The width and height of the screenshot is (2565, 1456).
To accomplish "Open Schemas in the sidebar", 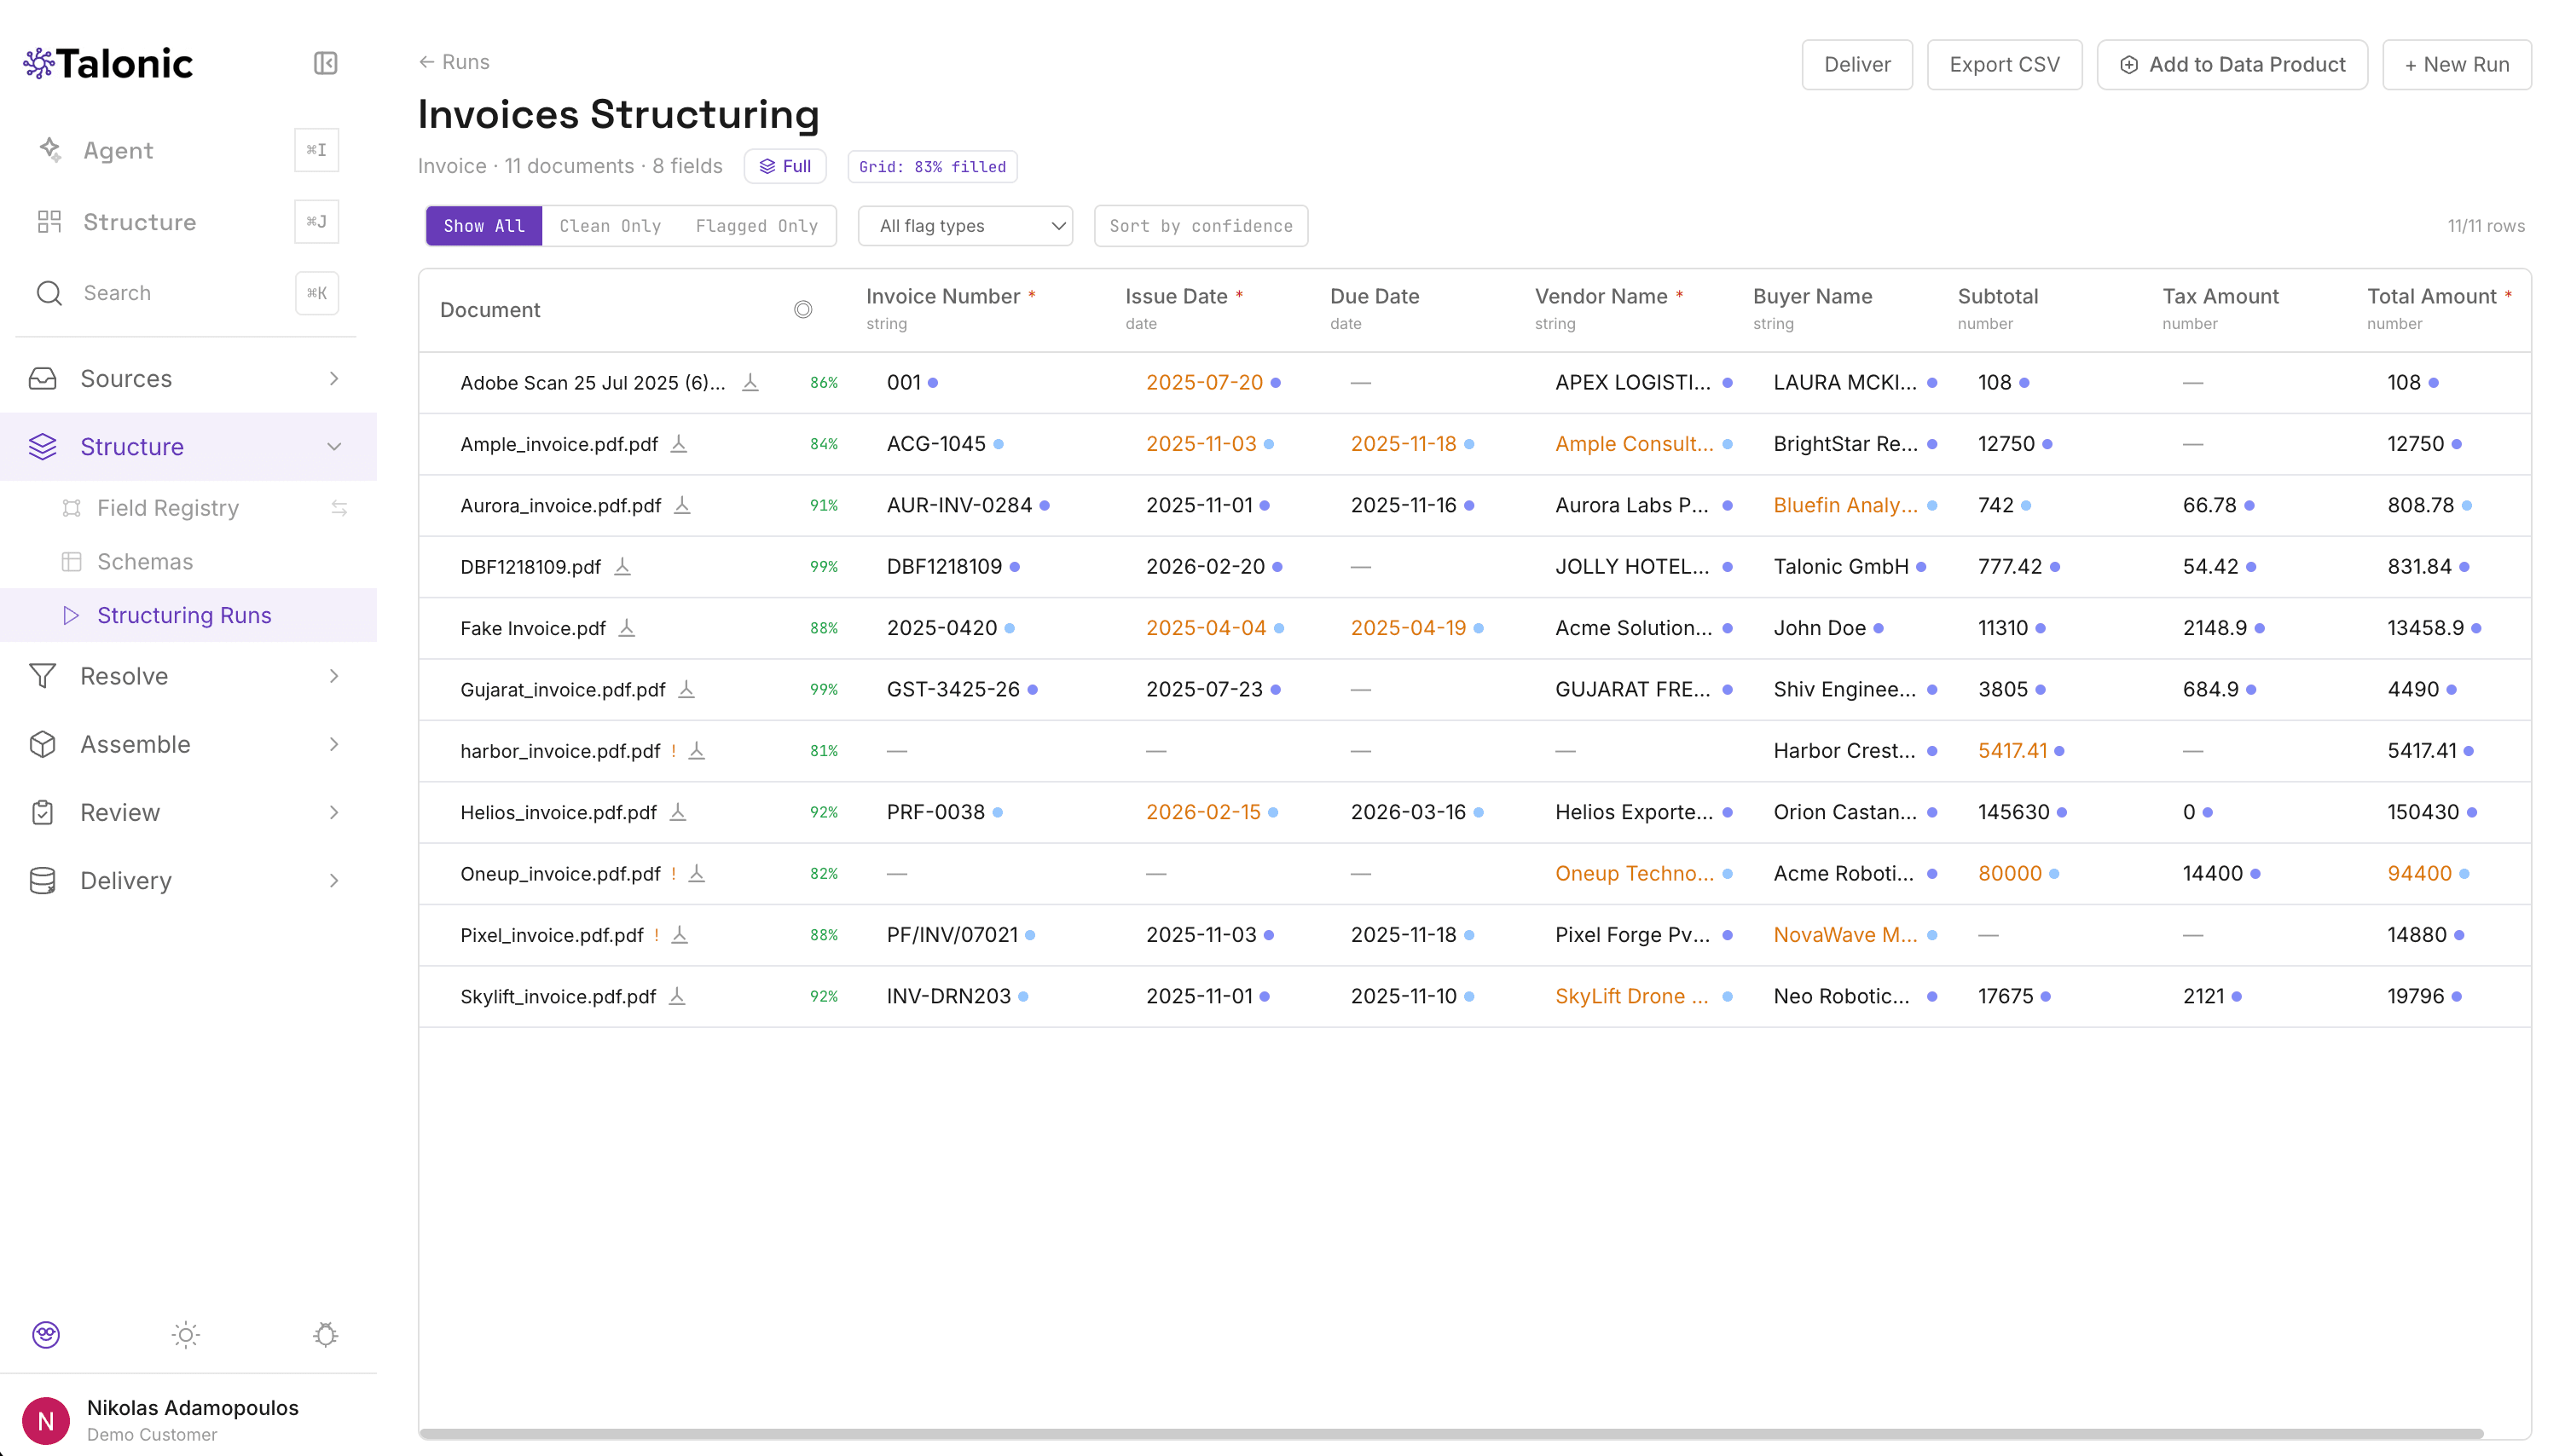I will pyautogui.click(x=145, y=561).
